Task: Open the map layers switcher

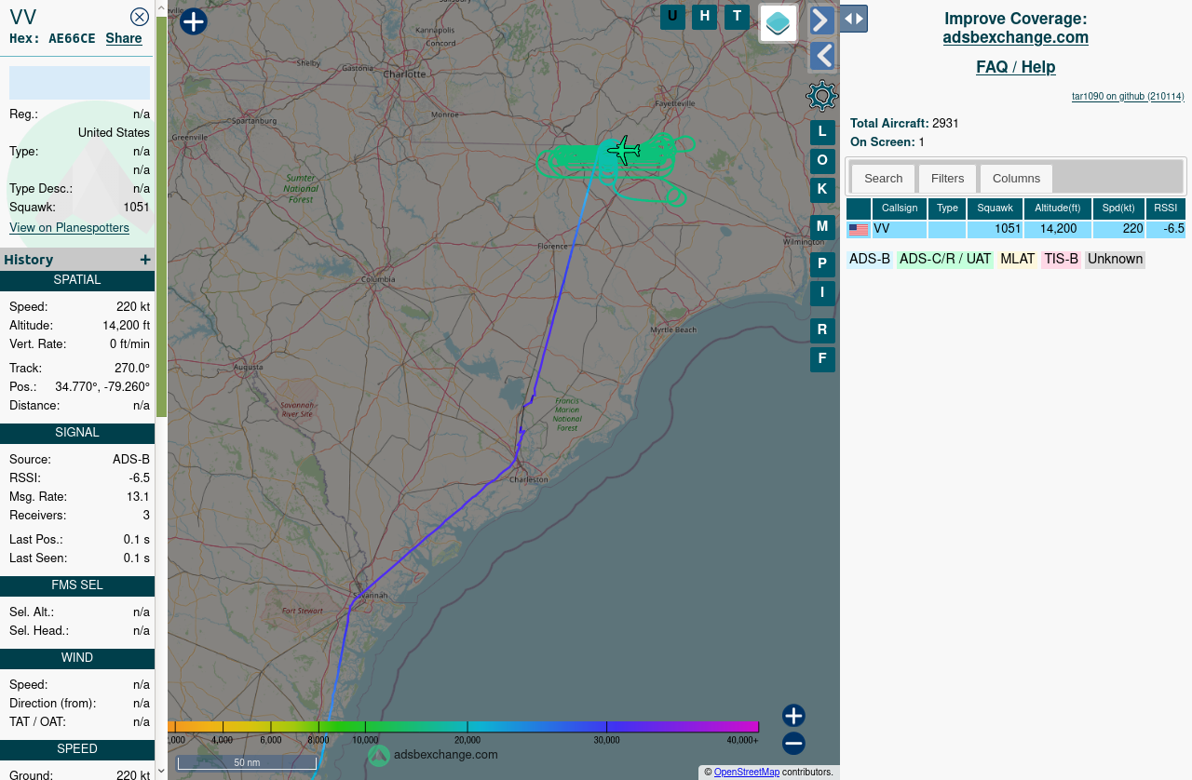Action: 779,23
